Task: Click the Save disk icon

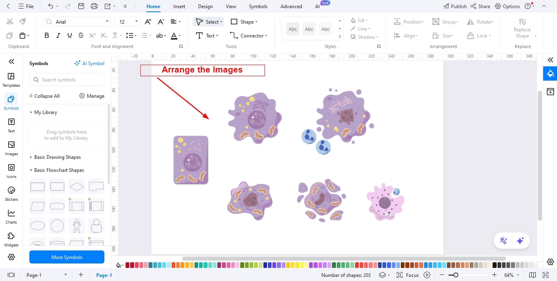Action: 81,6
